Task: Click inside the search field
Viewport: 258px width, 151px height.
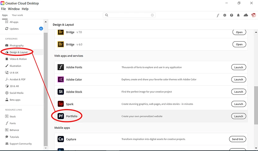Action: pyautogui.click(x=129, y=15)
